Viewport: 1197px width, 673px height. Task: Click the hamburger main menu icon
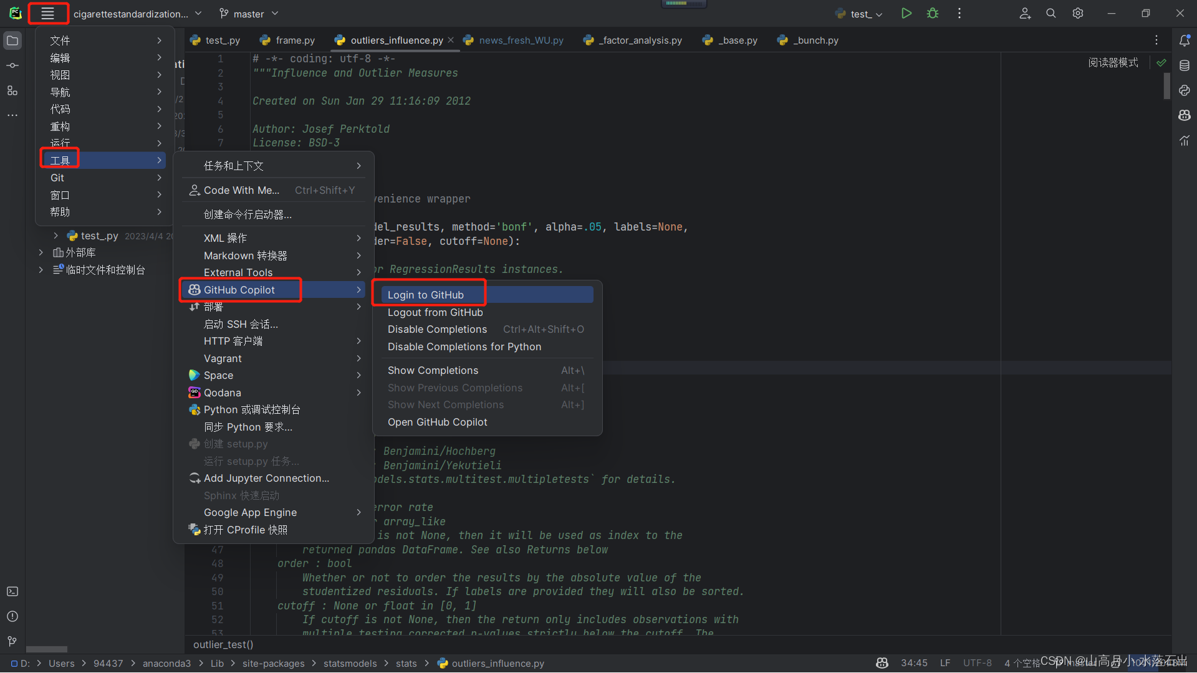click(x=47, y=14)
